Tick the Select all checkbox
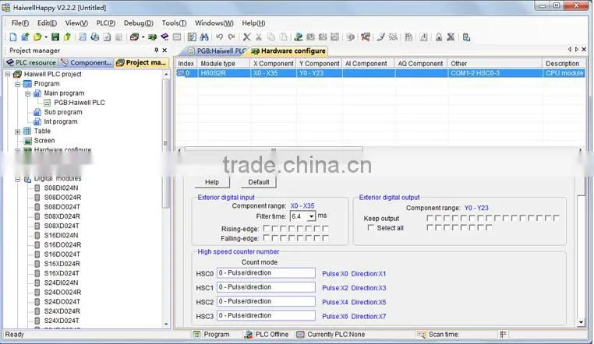 370,227
